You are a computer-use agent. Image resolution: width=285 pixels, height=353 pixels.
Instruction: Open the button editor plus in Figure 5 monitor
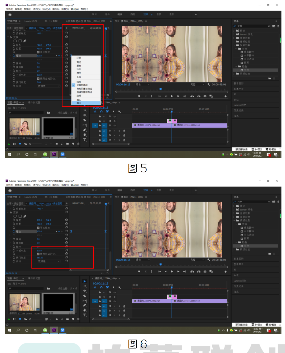225,96
